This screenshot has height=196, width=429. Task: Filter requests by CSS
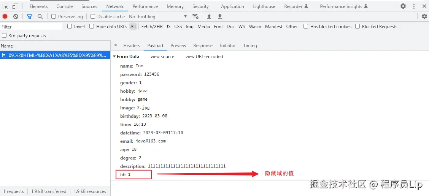coord(178,27)
